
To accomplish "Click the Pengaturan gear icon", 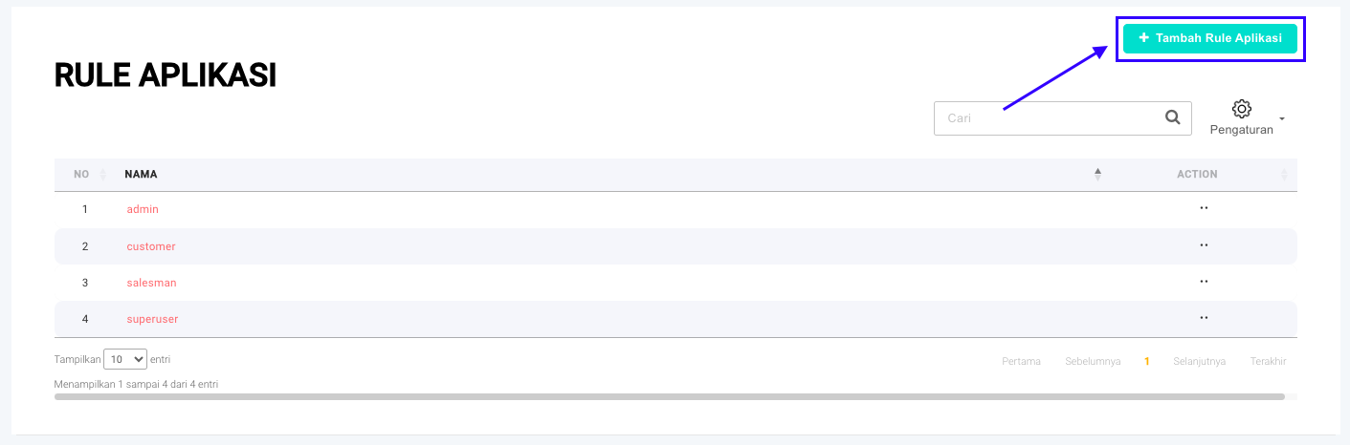I will coord(1241,109).
